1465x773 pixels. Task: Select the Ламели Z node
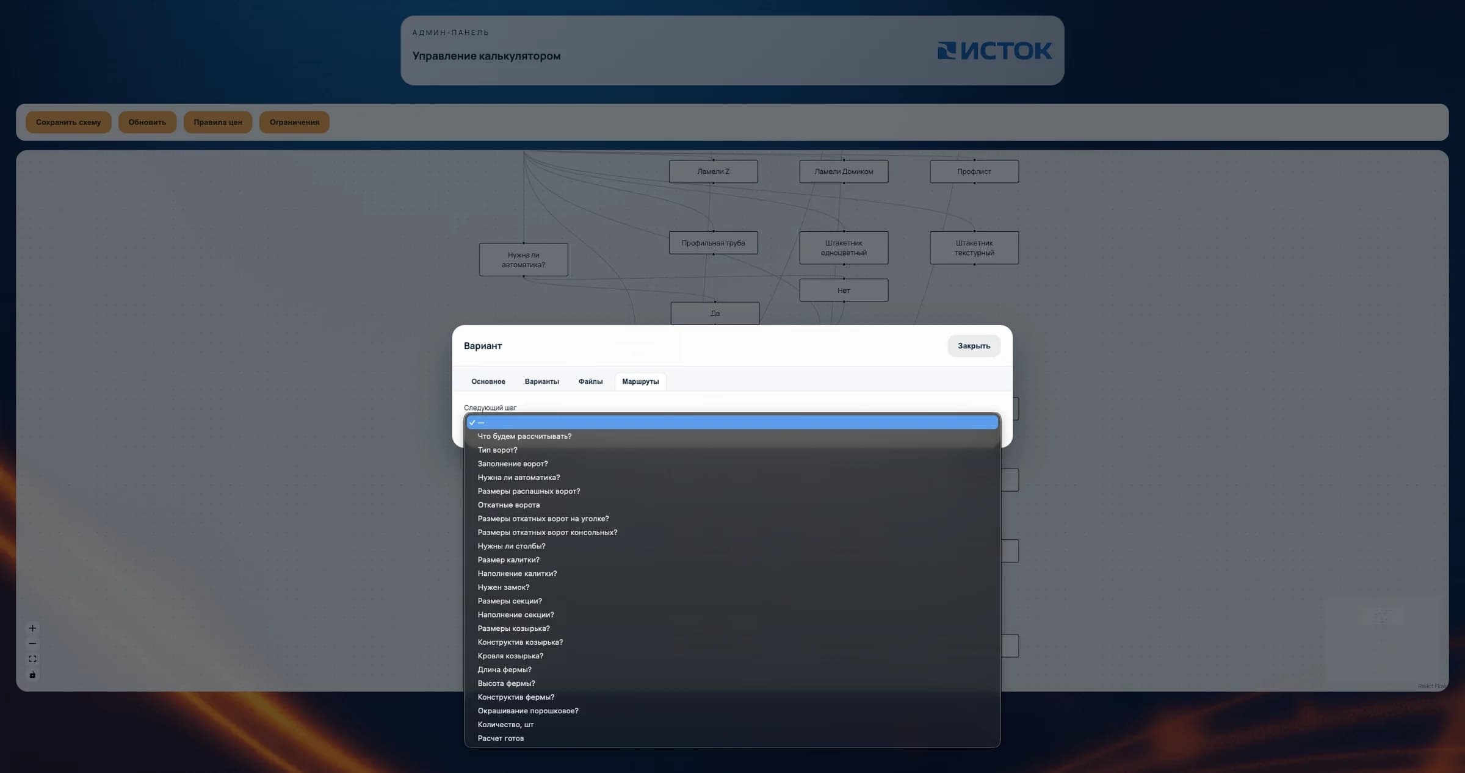[713, 171]
